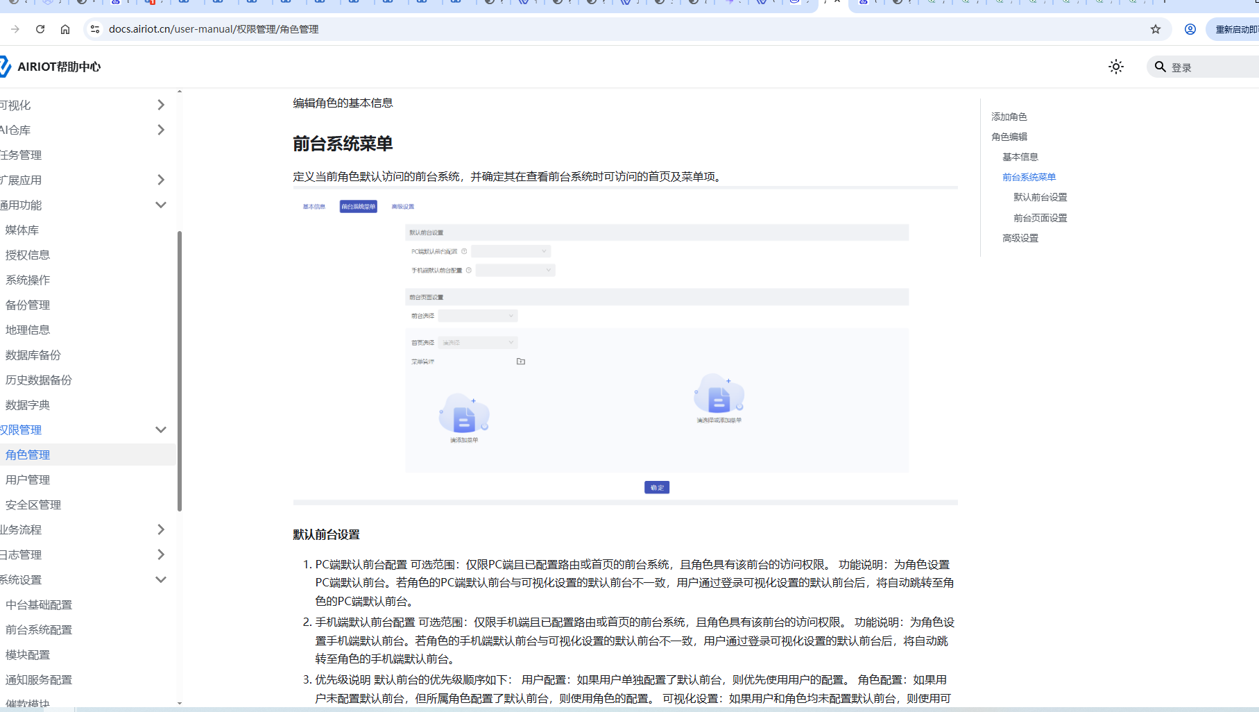The height and width of the screenshot is (712, 1259).
Task: Toggle the light/dark theme sun icon
Action: point(1115,67)
